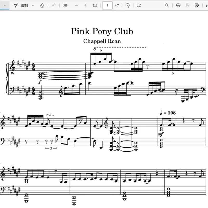
Task: Toggle the page view layout icon
Action: click(x=139, y=5)
